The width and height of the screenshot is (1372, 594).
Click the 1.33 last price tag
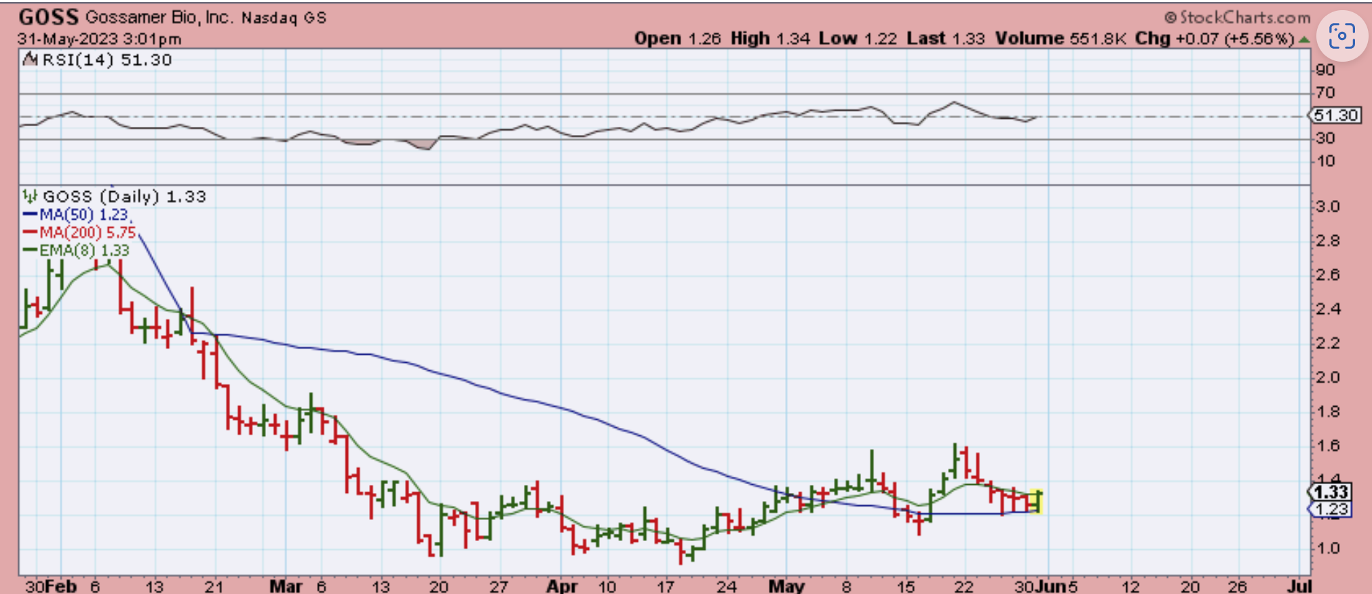pos(1330,492)
